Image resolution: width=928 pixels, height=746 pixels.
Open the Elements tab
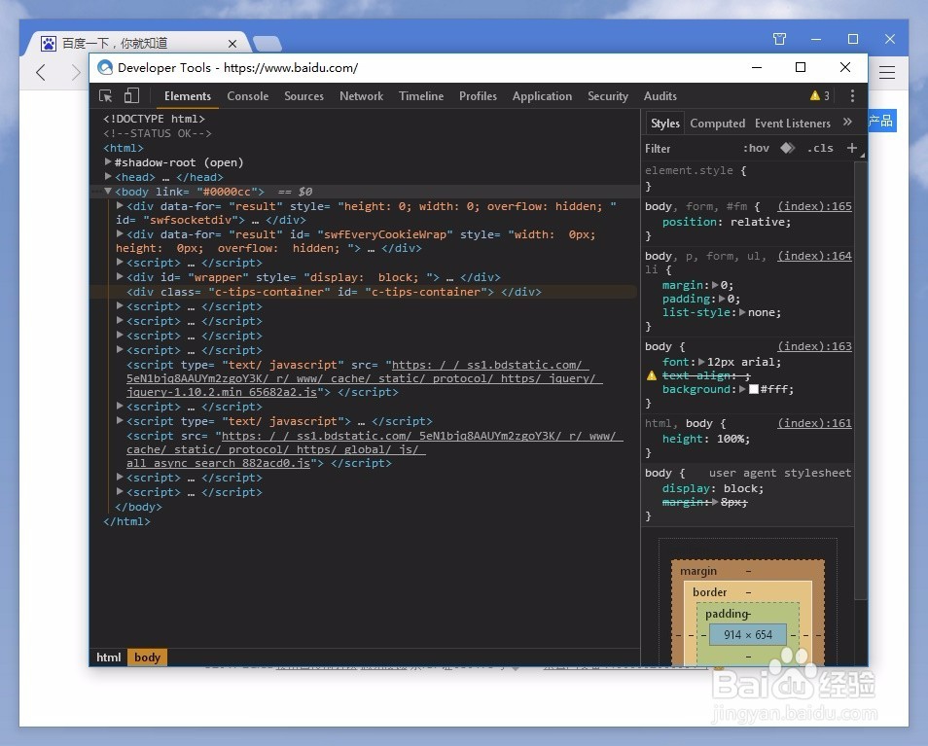pos(188,96)
